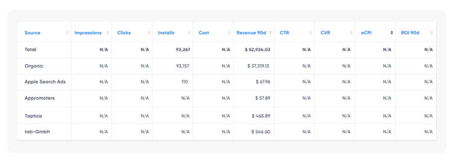
Task: Click N/A in Taptica row Installs cell
Action: [185, 116]
